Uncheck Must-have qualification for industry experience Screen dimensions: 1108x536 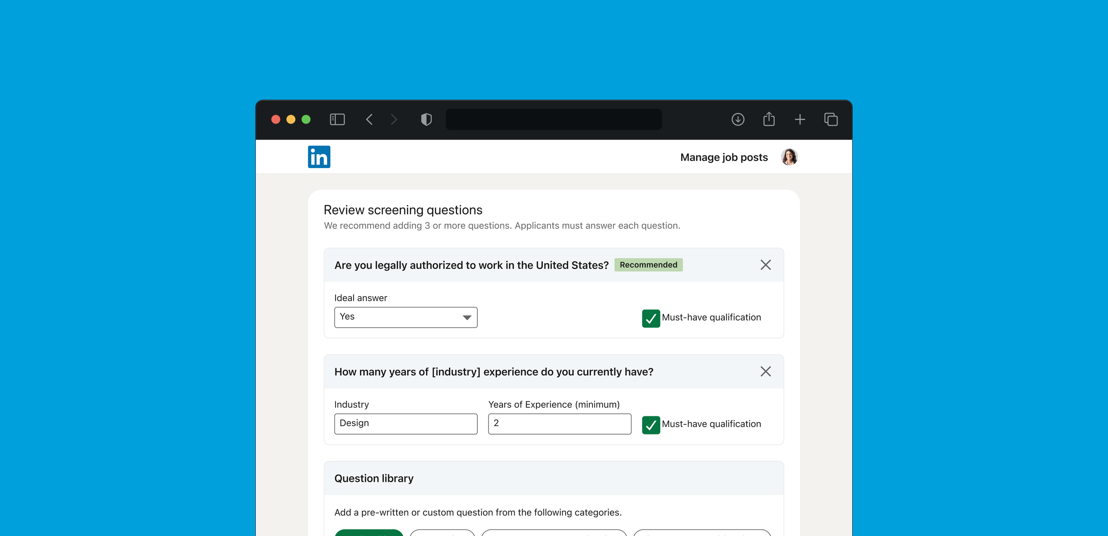[x=651, y=425]
